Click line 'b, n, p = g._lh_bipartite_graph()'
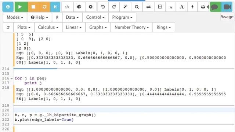Viewport: 235px width, 132px height. (x=55, y=115)
